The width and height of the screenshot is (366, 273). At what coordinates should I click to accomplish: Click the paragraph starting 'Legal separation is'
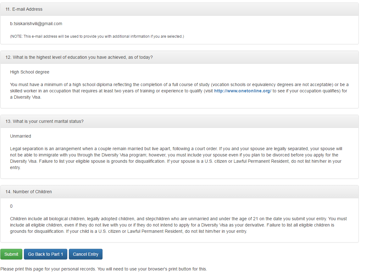tap(176, 158)
